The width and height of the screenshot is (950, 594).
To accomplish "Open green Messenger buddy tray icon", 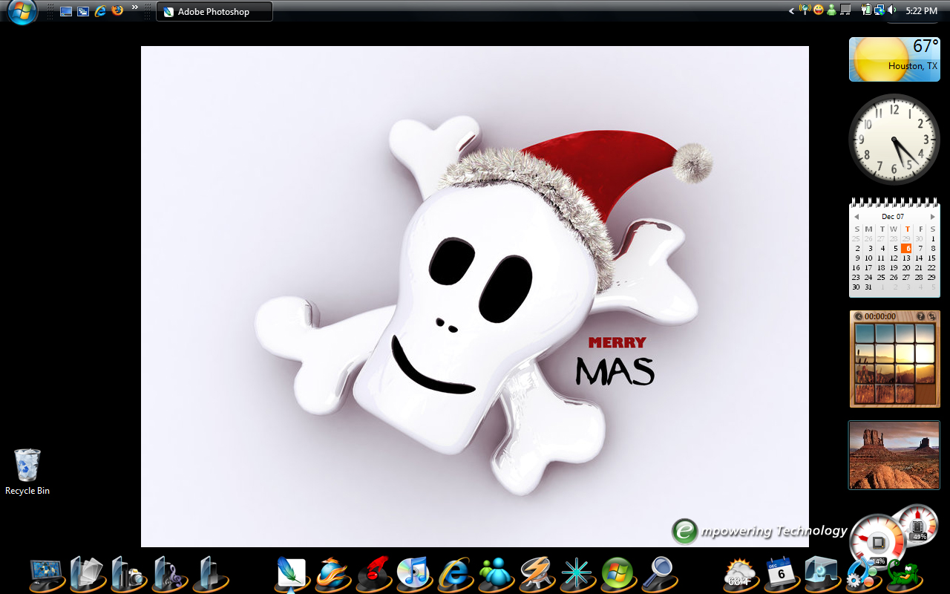I will click(x=831, y=10).
